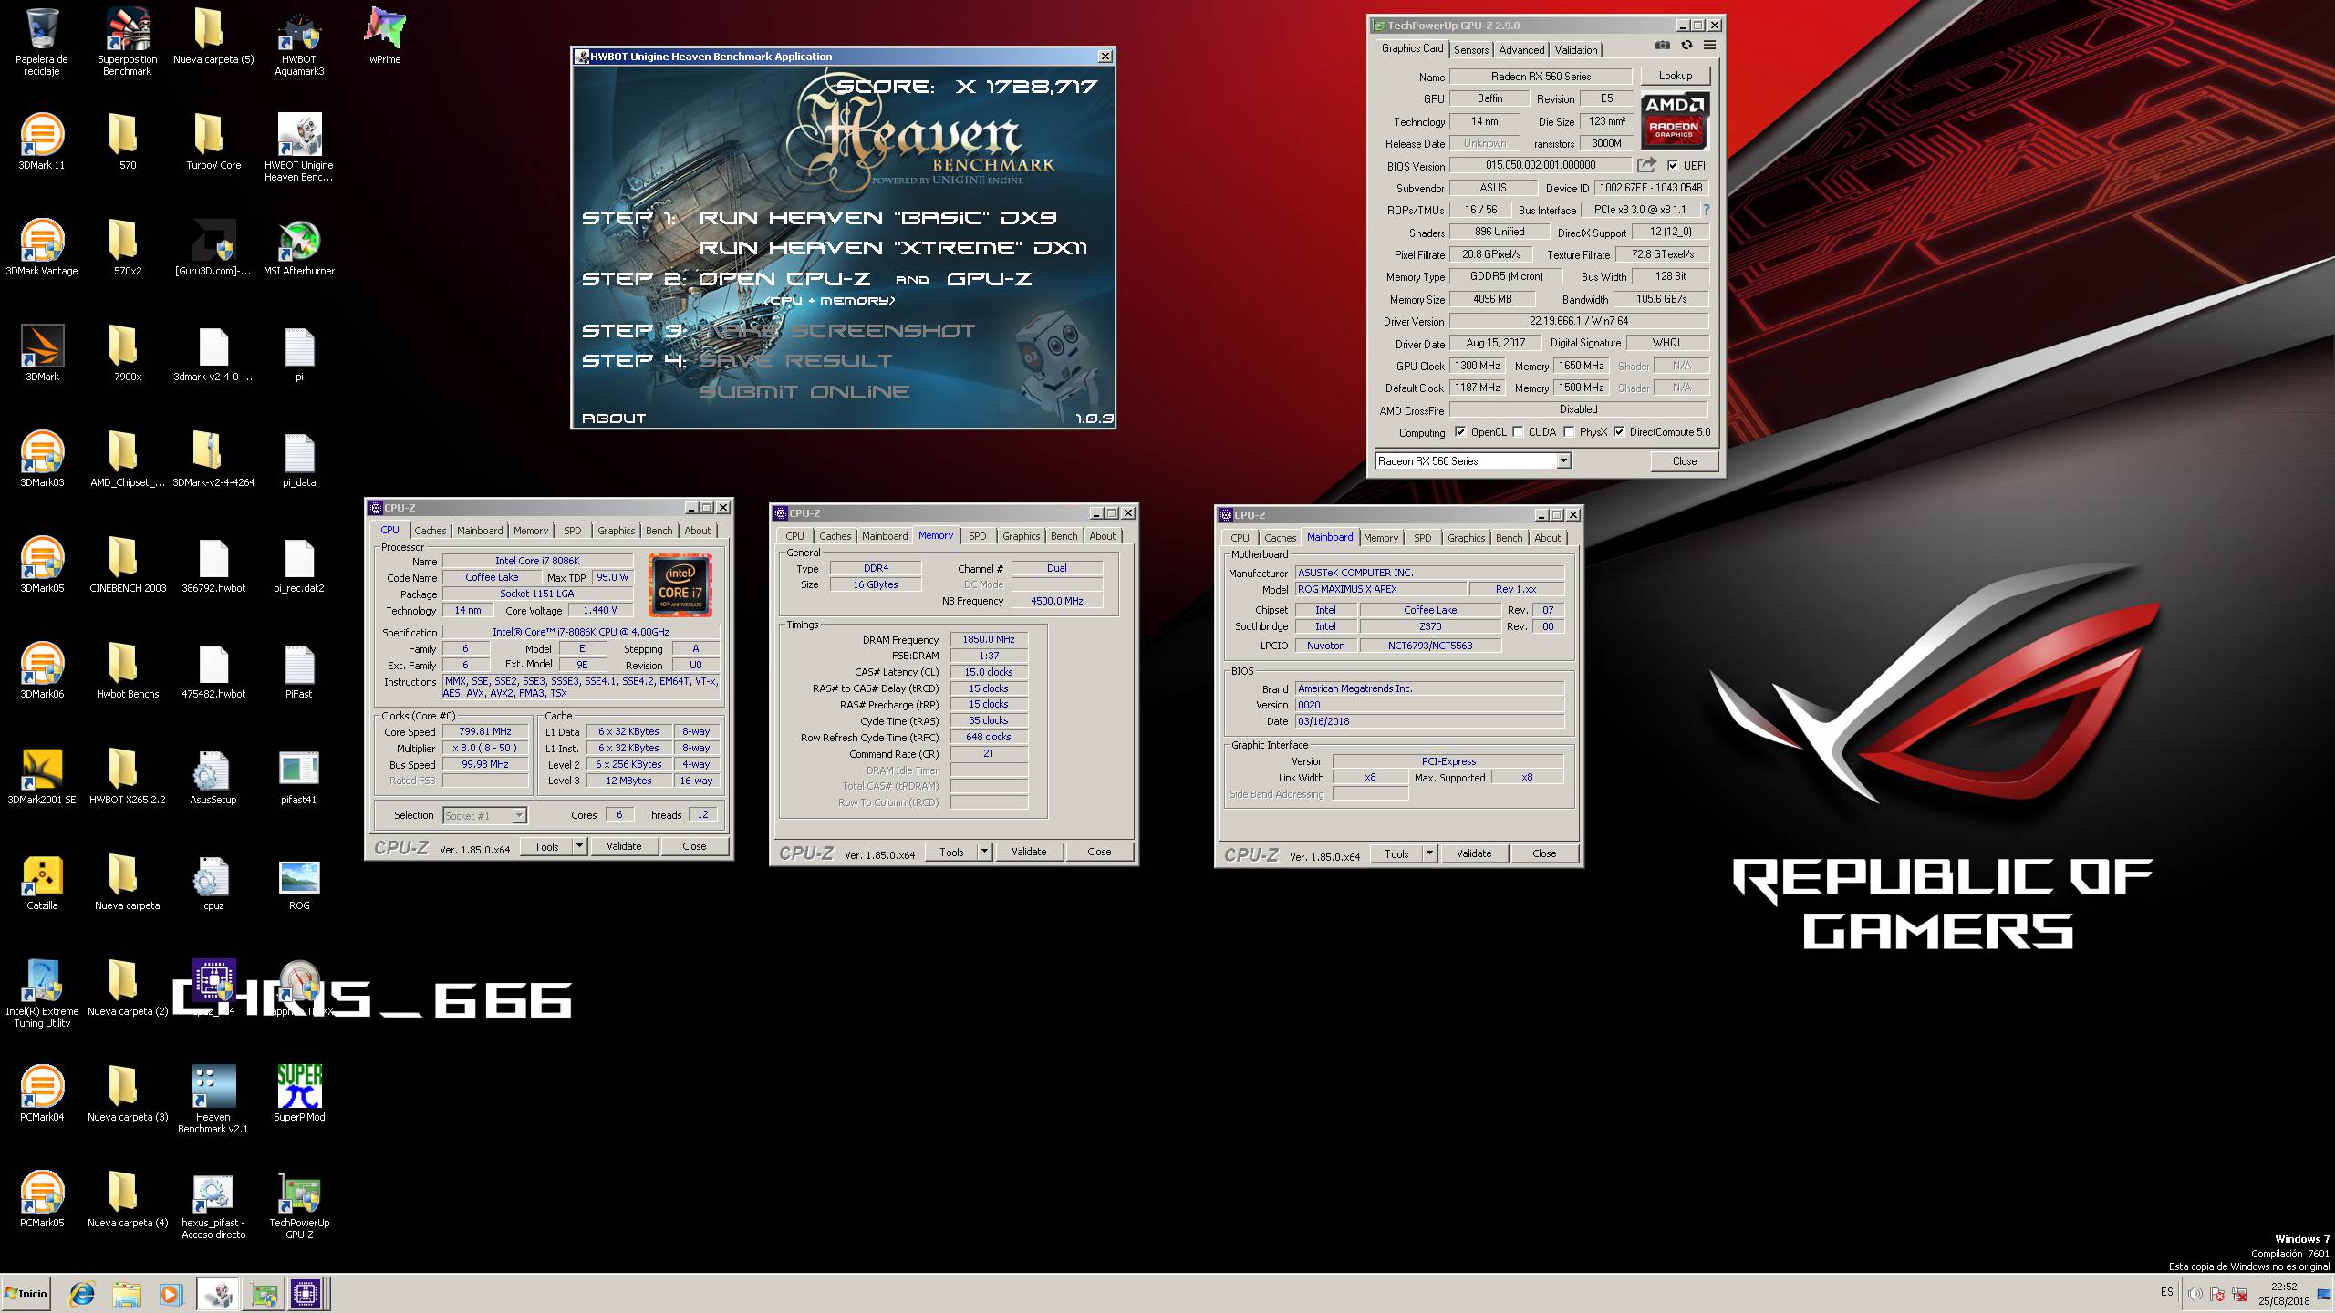Open the Validation tab in GPU-Z

[1576, 50]
